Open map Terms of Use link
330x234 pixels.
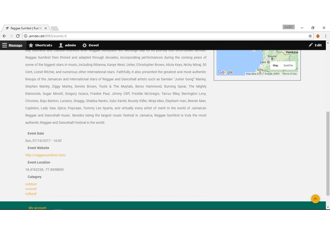(289, 74)
